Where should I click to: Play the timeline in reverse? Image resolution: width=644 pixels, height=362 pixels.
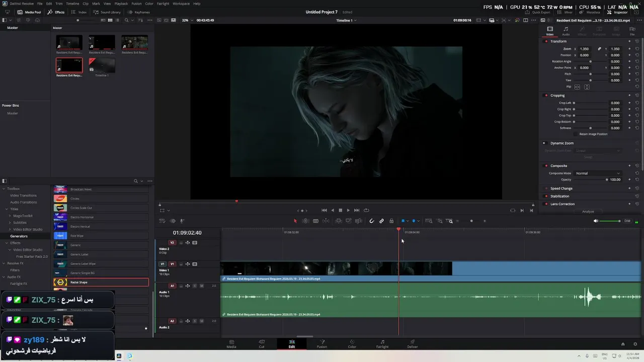(x=332, y=210)
